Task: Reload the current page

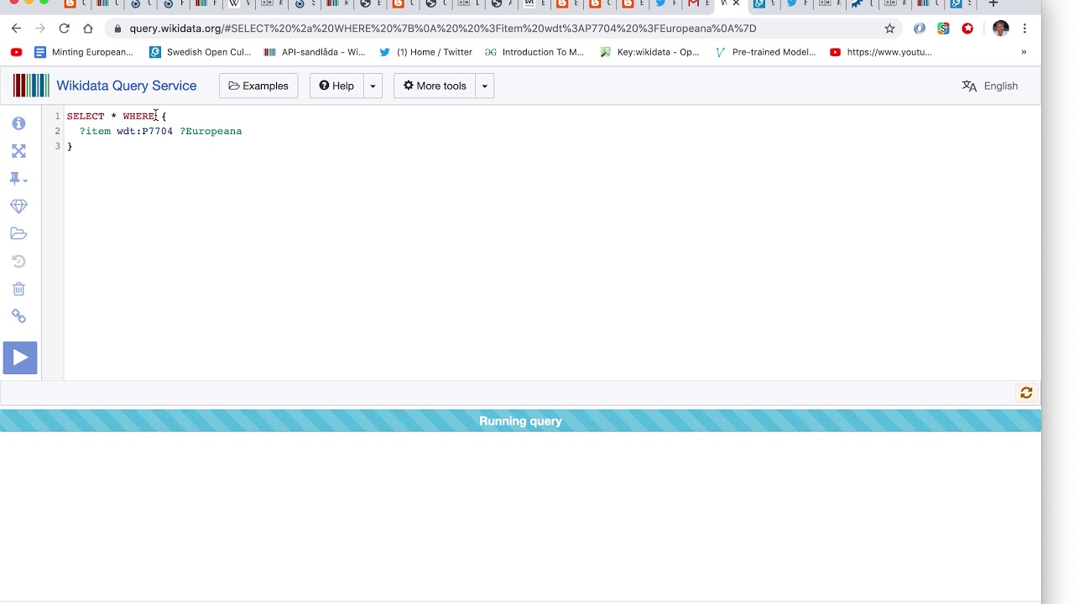Action: pyautogui.click(x=64, y=29)
